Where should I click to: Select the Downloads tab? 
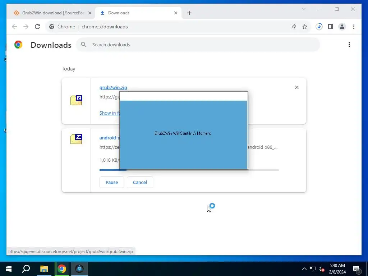pos(138,13)
